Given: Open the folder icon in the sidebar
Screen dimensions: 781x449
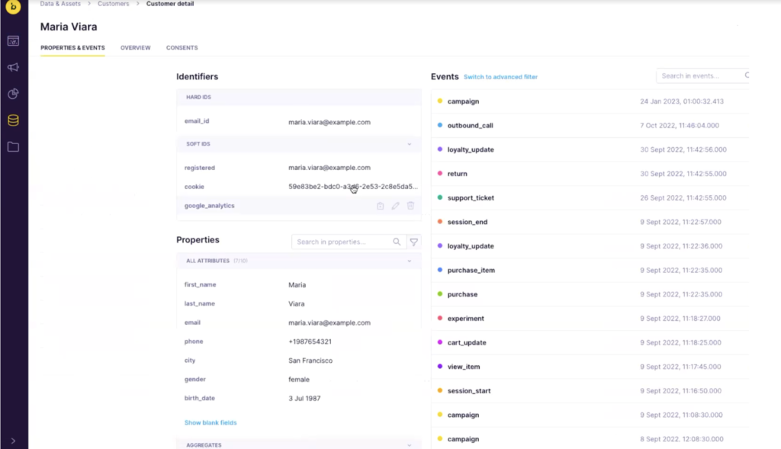Looking at the screenshot, I should point(12,147).
